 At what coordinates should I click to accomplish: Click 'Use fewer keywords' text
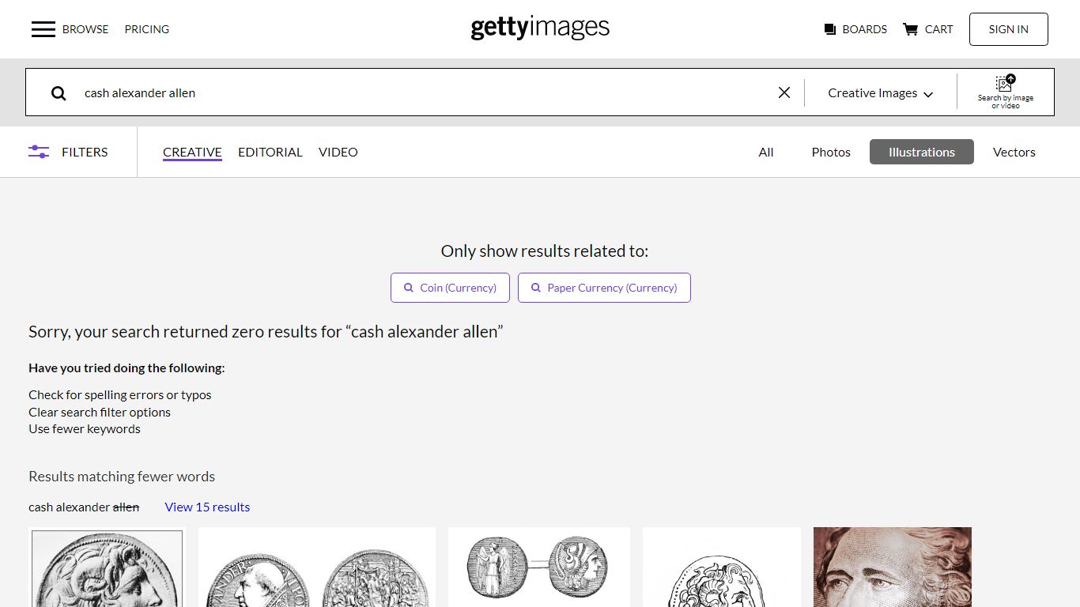[85, 429]
